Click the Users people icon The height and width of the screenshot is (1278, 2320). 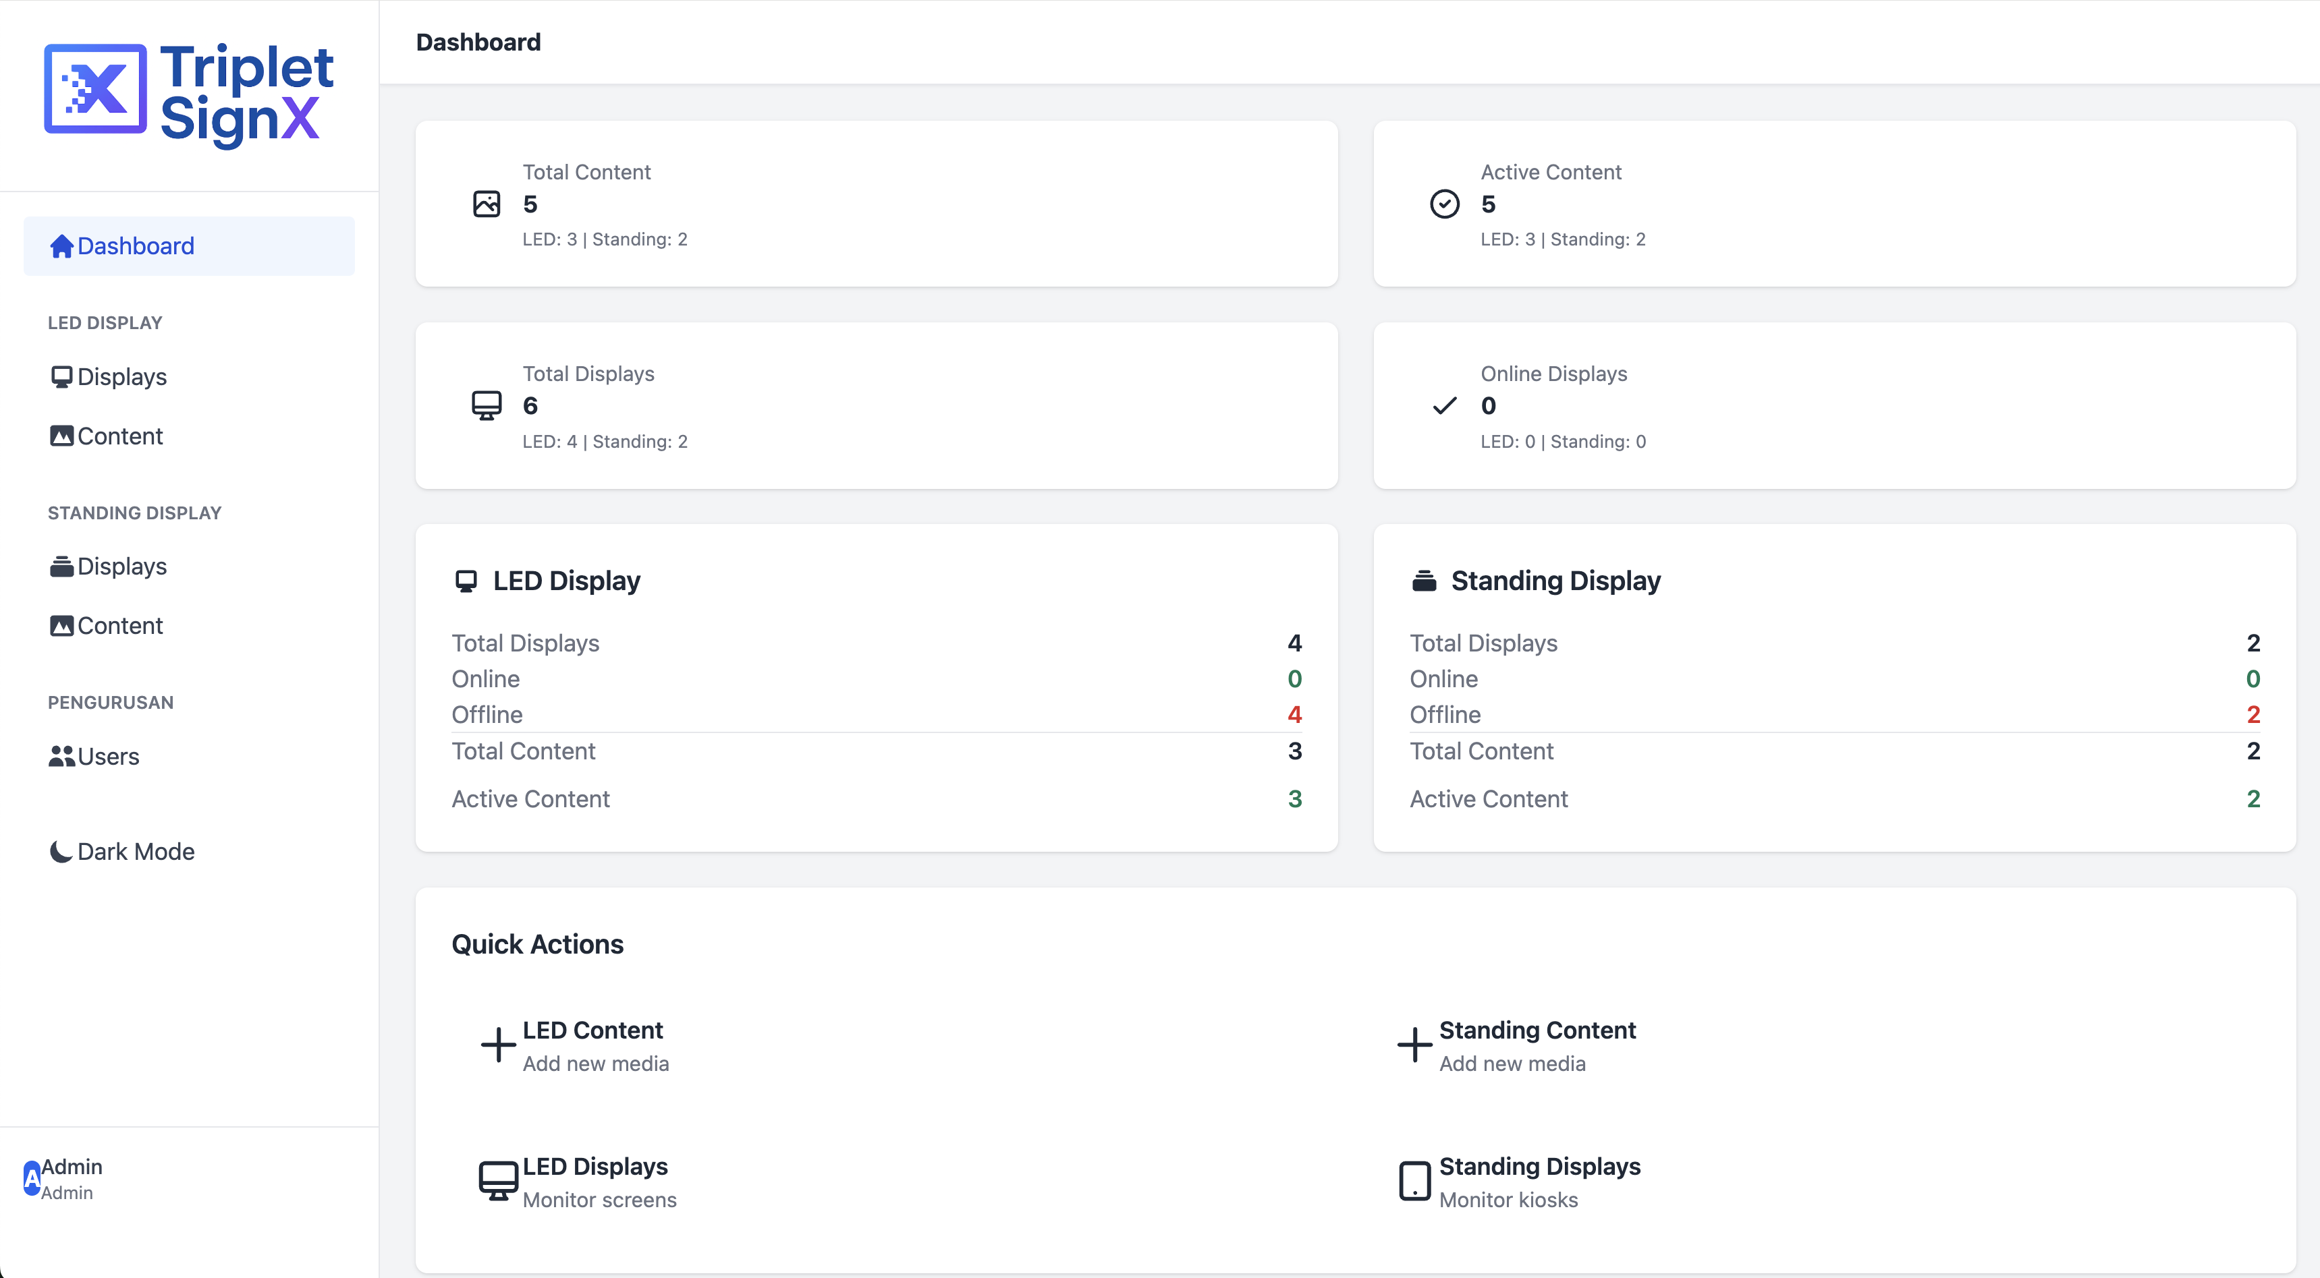pos(61,757)
